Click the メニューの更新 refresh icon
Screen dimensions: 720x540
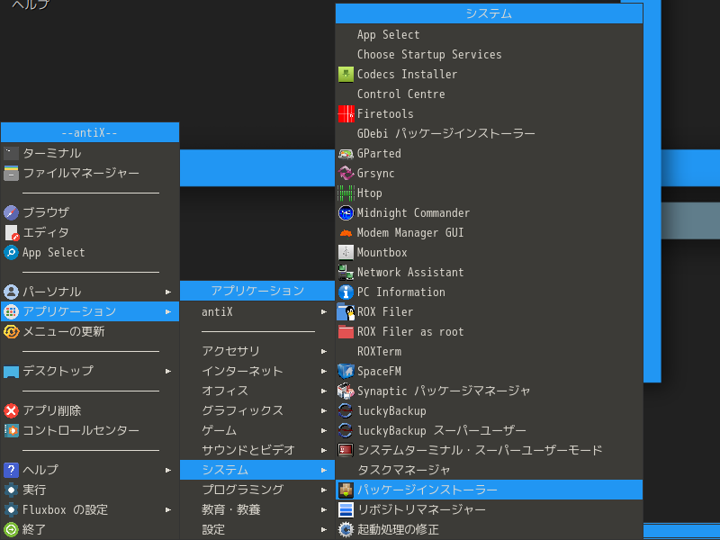(x=11, y=331)
